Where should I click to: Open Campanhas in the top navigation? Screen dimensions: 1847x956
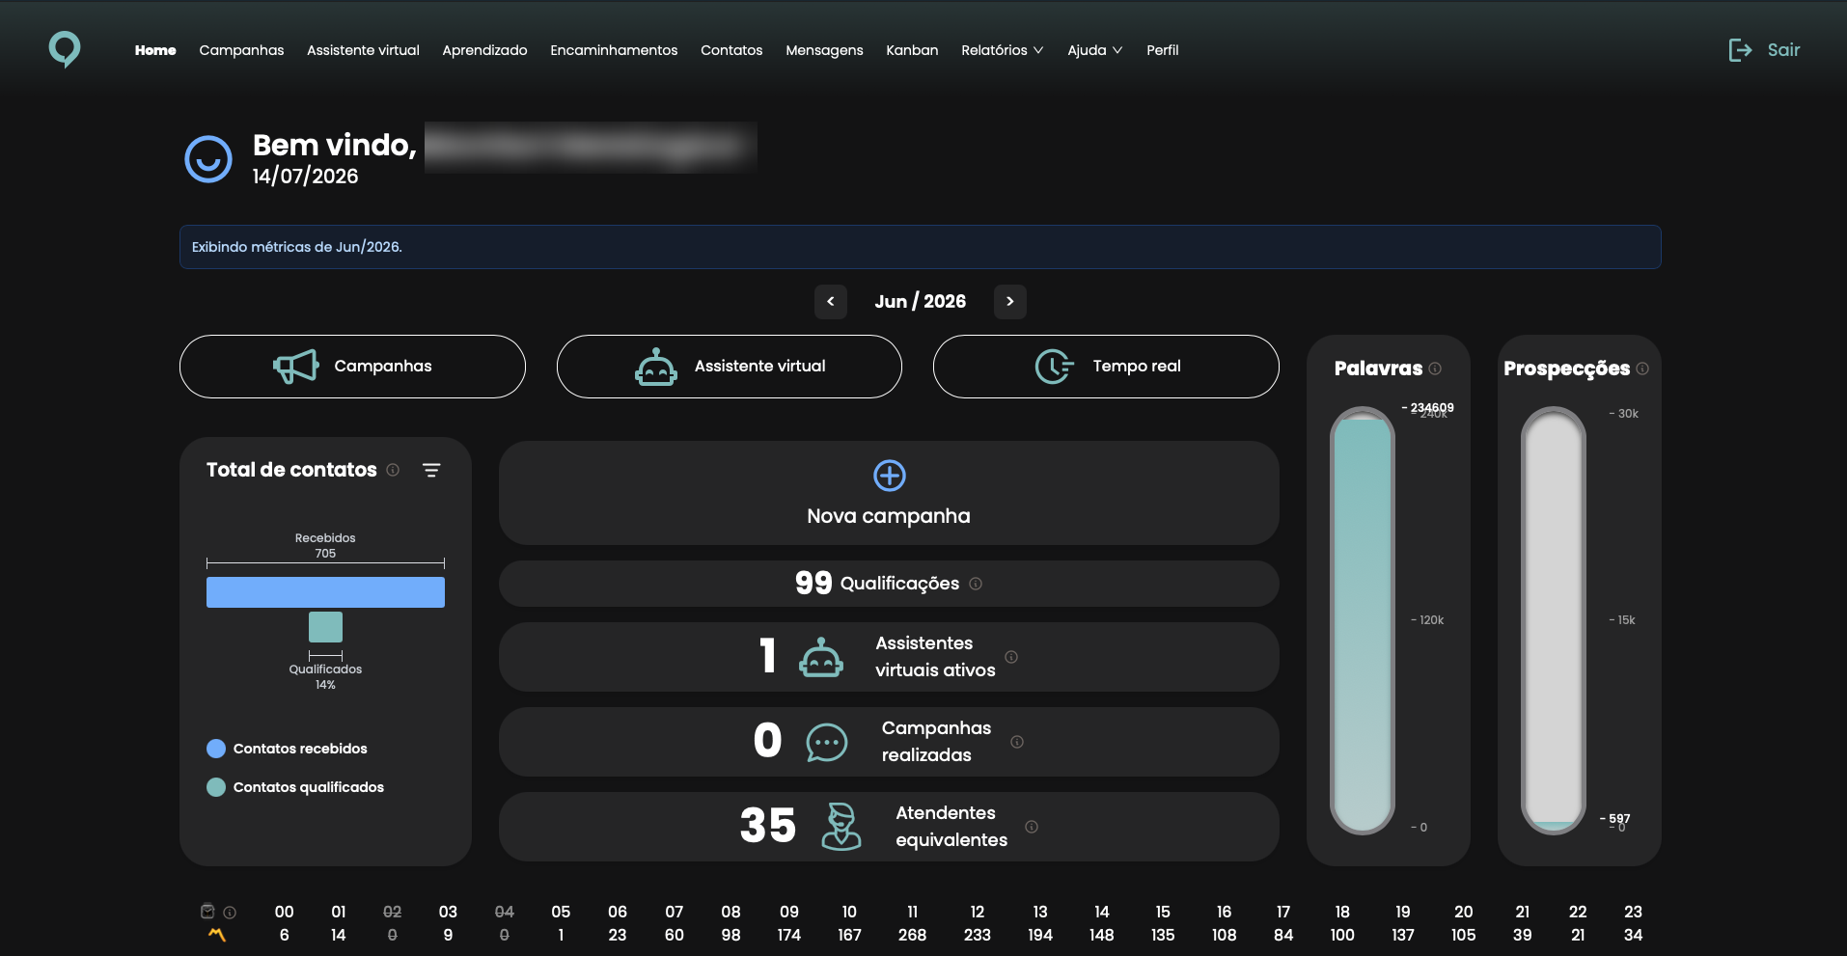point(241,50)
